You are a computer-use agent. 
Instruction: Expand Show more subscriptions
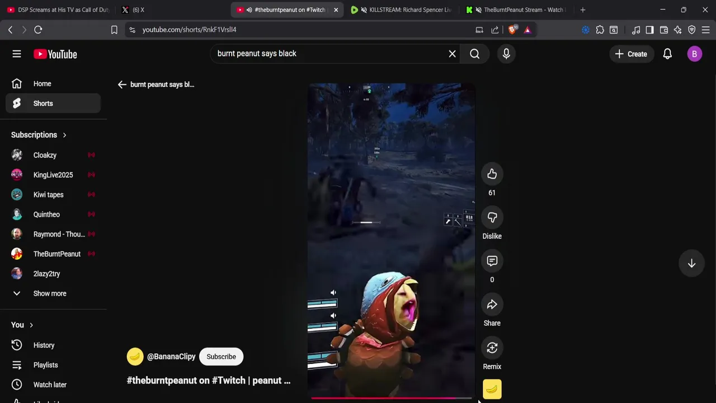[53, 293]
